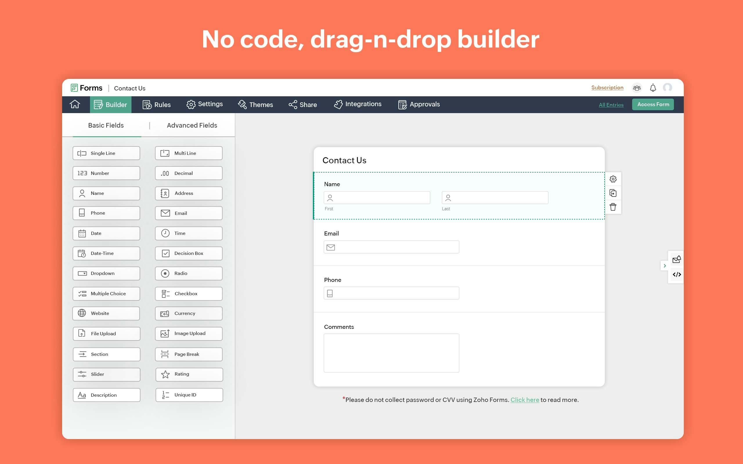Switch to the Advanced Fields tab
Image resolution: width=743 pixels, height=464 pixels.
point(192,125)
